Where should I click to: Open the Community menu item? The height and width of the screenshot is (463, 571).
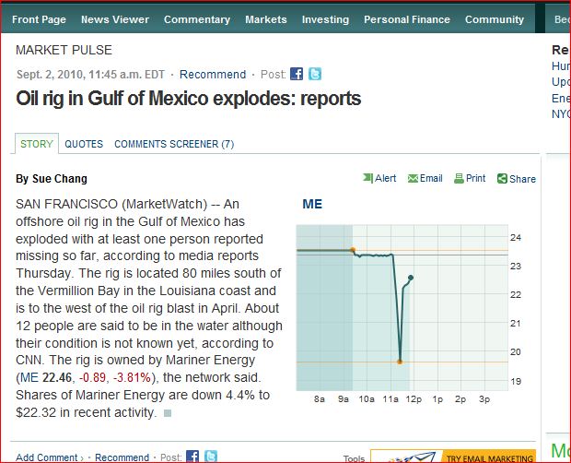[495, 19]
